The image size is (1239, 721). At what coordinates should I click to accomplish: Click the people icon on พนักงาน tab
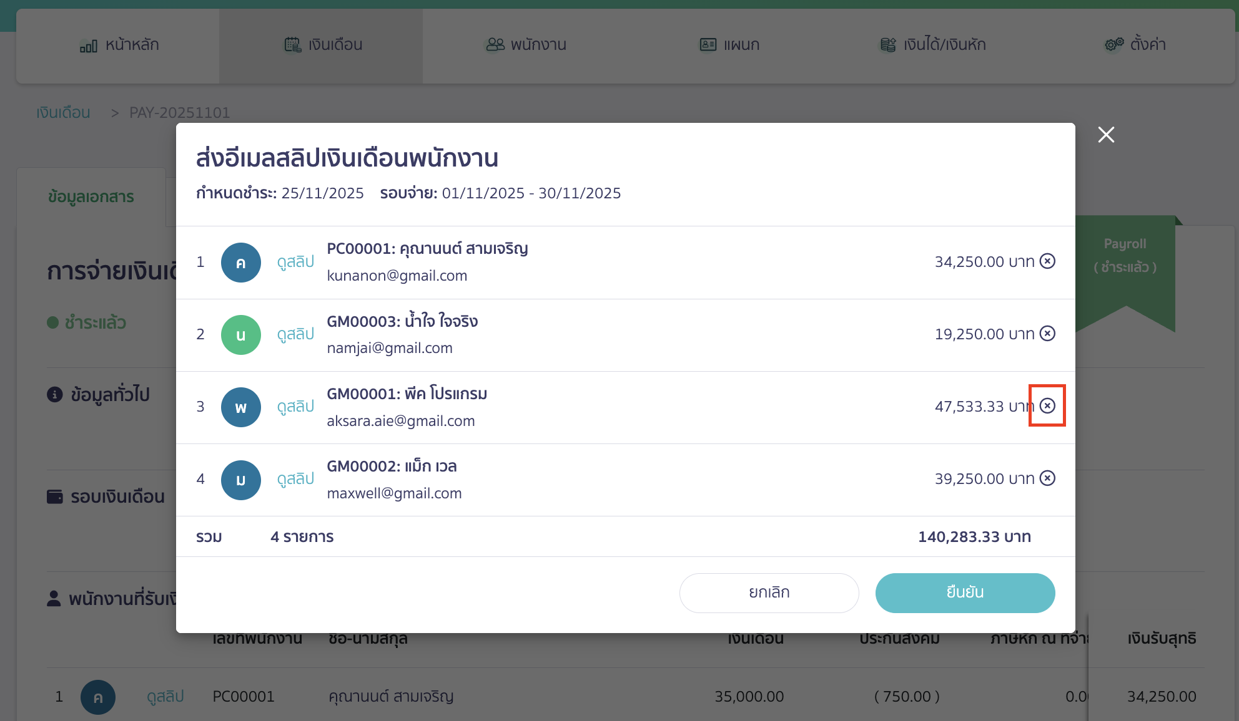tap(494, 44)
